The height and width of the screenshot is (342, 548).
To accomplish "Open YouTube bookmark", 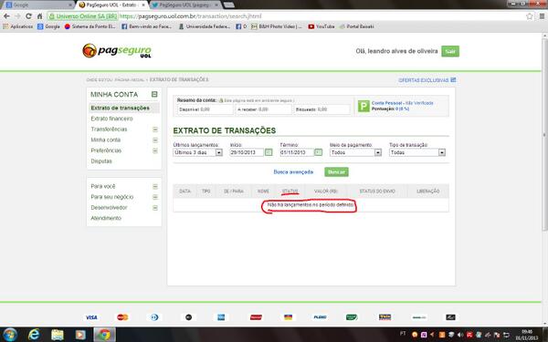I will [321, 26].
